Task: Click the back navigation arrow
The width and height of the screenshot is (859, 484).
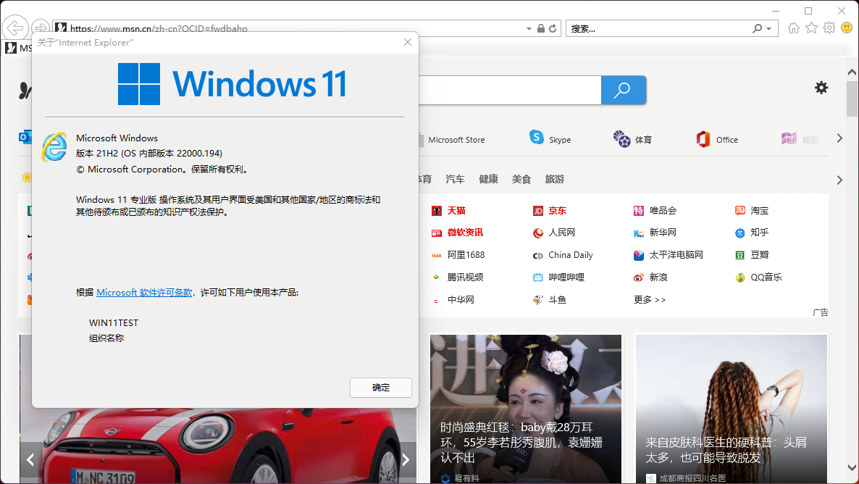Action: coord(14,27)
